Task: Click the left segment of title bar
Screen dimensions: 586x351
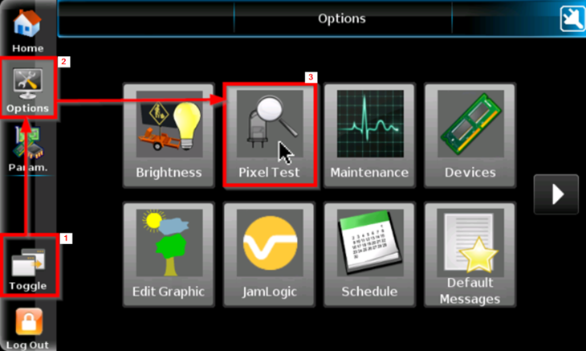Action: (x=146, y=18)
